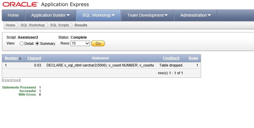Click the Statements Processed label
Viewport: 254px width, 128px height.
tap(19, 87)
